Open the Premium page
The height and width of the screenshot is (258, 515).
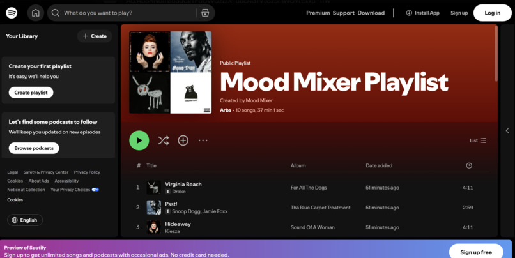(318, 13)
